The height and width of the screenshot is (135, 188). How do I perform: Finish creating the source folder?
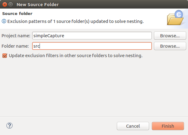coord(168,126)
